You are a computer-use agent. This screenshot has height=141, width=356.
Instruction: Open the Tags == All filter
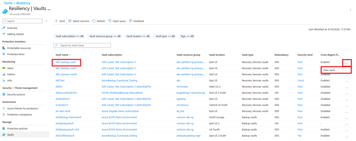click(x=187, y=36)
